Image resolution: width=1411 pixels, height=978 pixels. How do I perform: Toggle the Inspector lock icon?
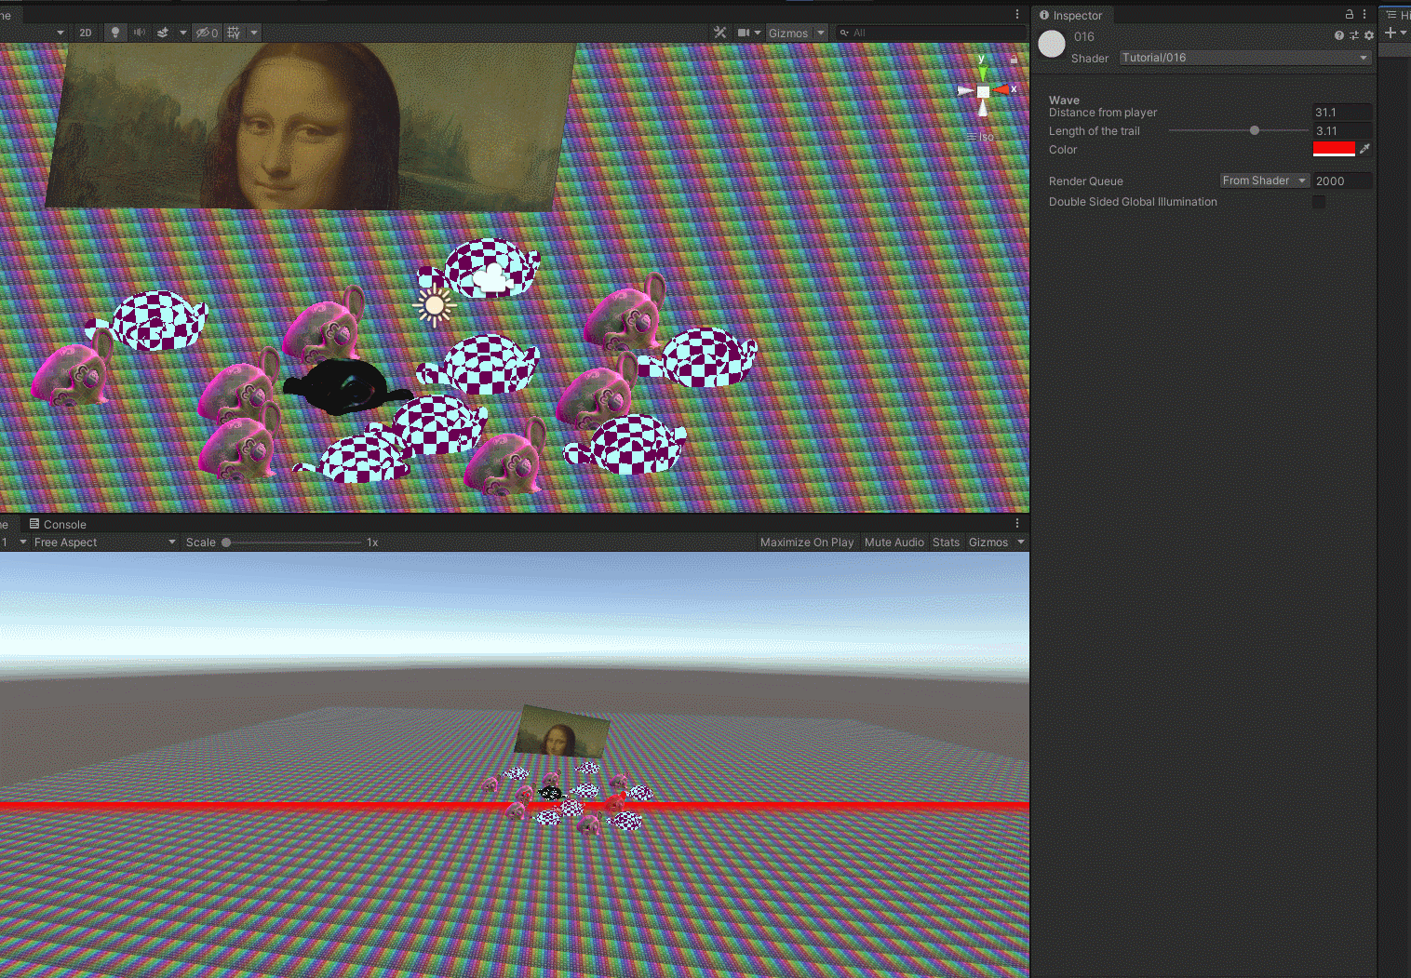pos(1350,14)
